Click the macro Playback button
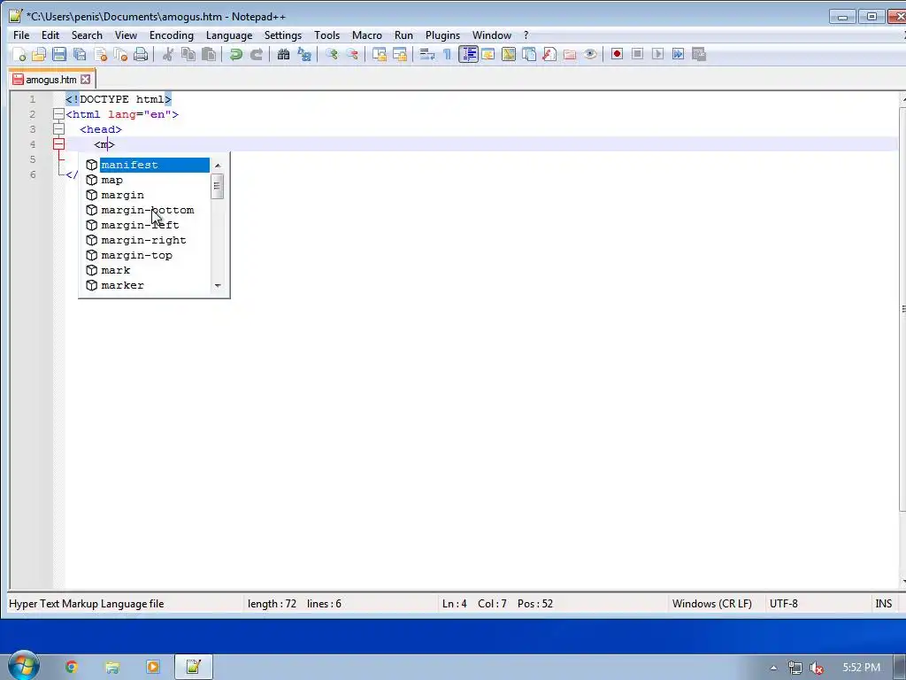The height and width of the screenshot is (680, 906). coord(657,54)
